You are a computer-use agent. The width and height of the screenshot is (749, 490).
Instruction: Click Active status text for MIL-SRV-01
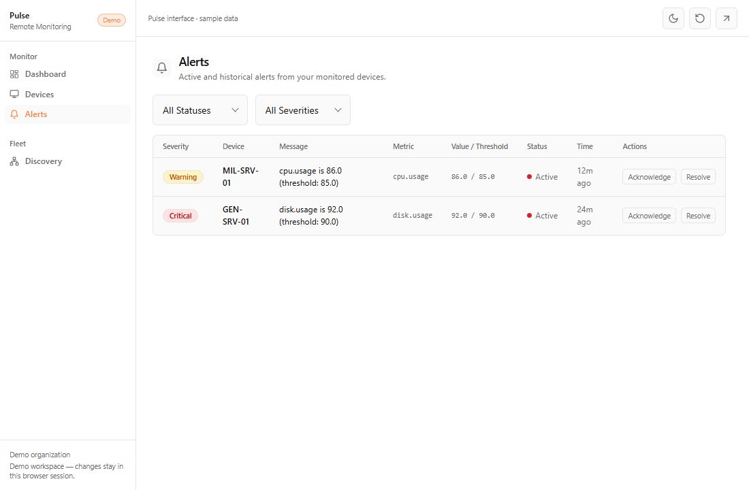[x=547, y=177]
